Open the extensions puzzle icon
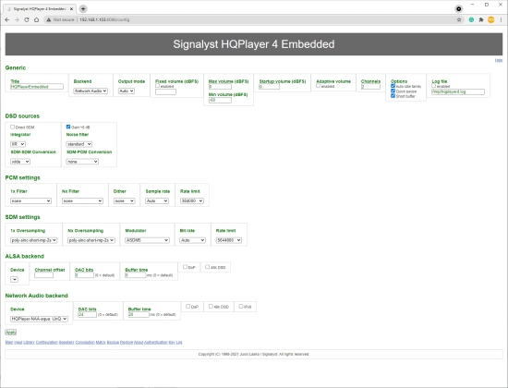Image resolution: width=508 pixels, height=388 pixels. pyautogui.click(x=481, y=19)
